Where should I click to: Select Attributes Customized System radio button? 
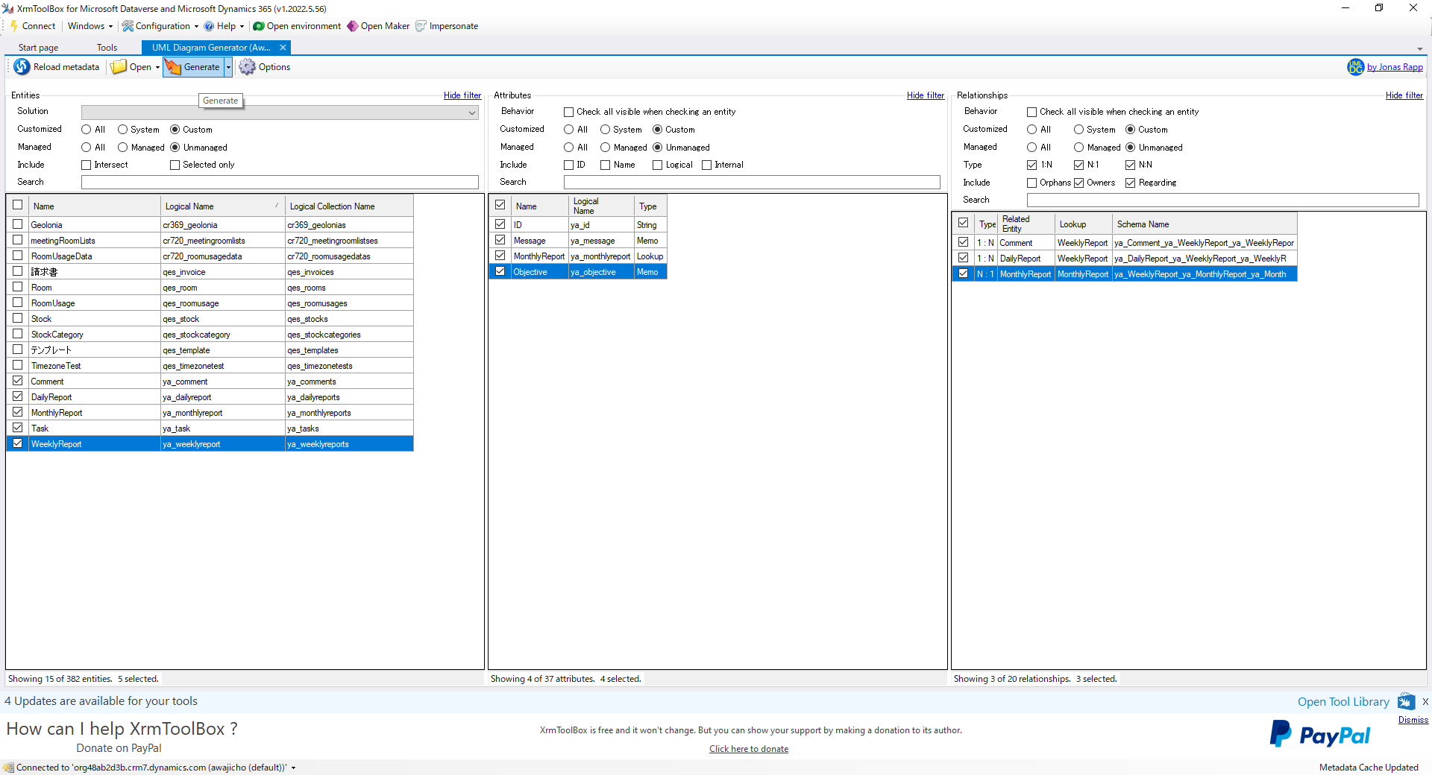(x=606, y=130)
